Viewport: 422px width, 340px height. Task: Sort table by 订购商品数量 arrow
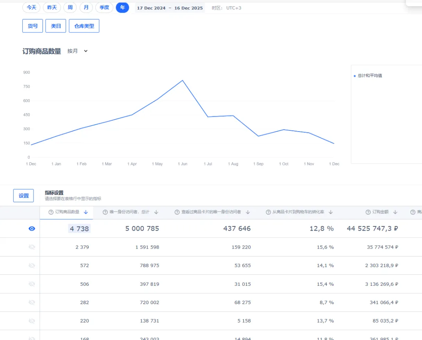[x=86, y=212]
